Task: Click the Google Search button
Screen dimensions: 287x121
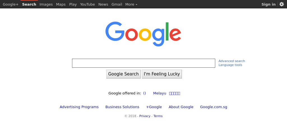Action: coord(123,74)
